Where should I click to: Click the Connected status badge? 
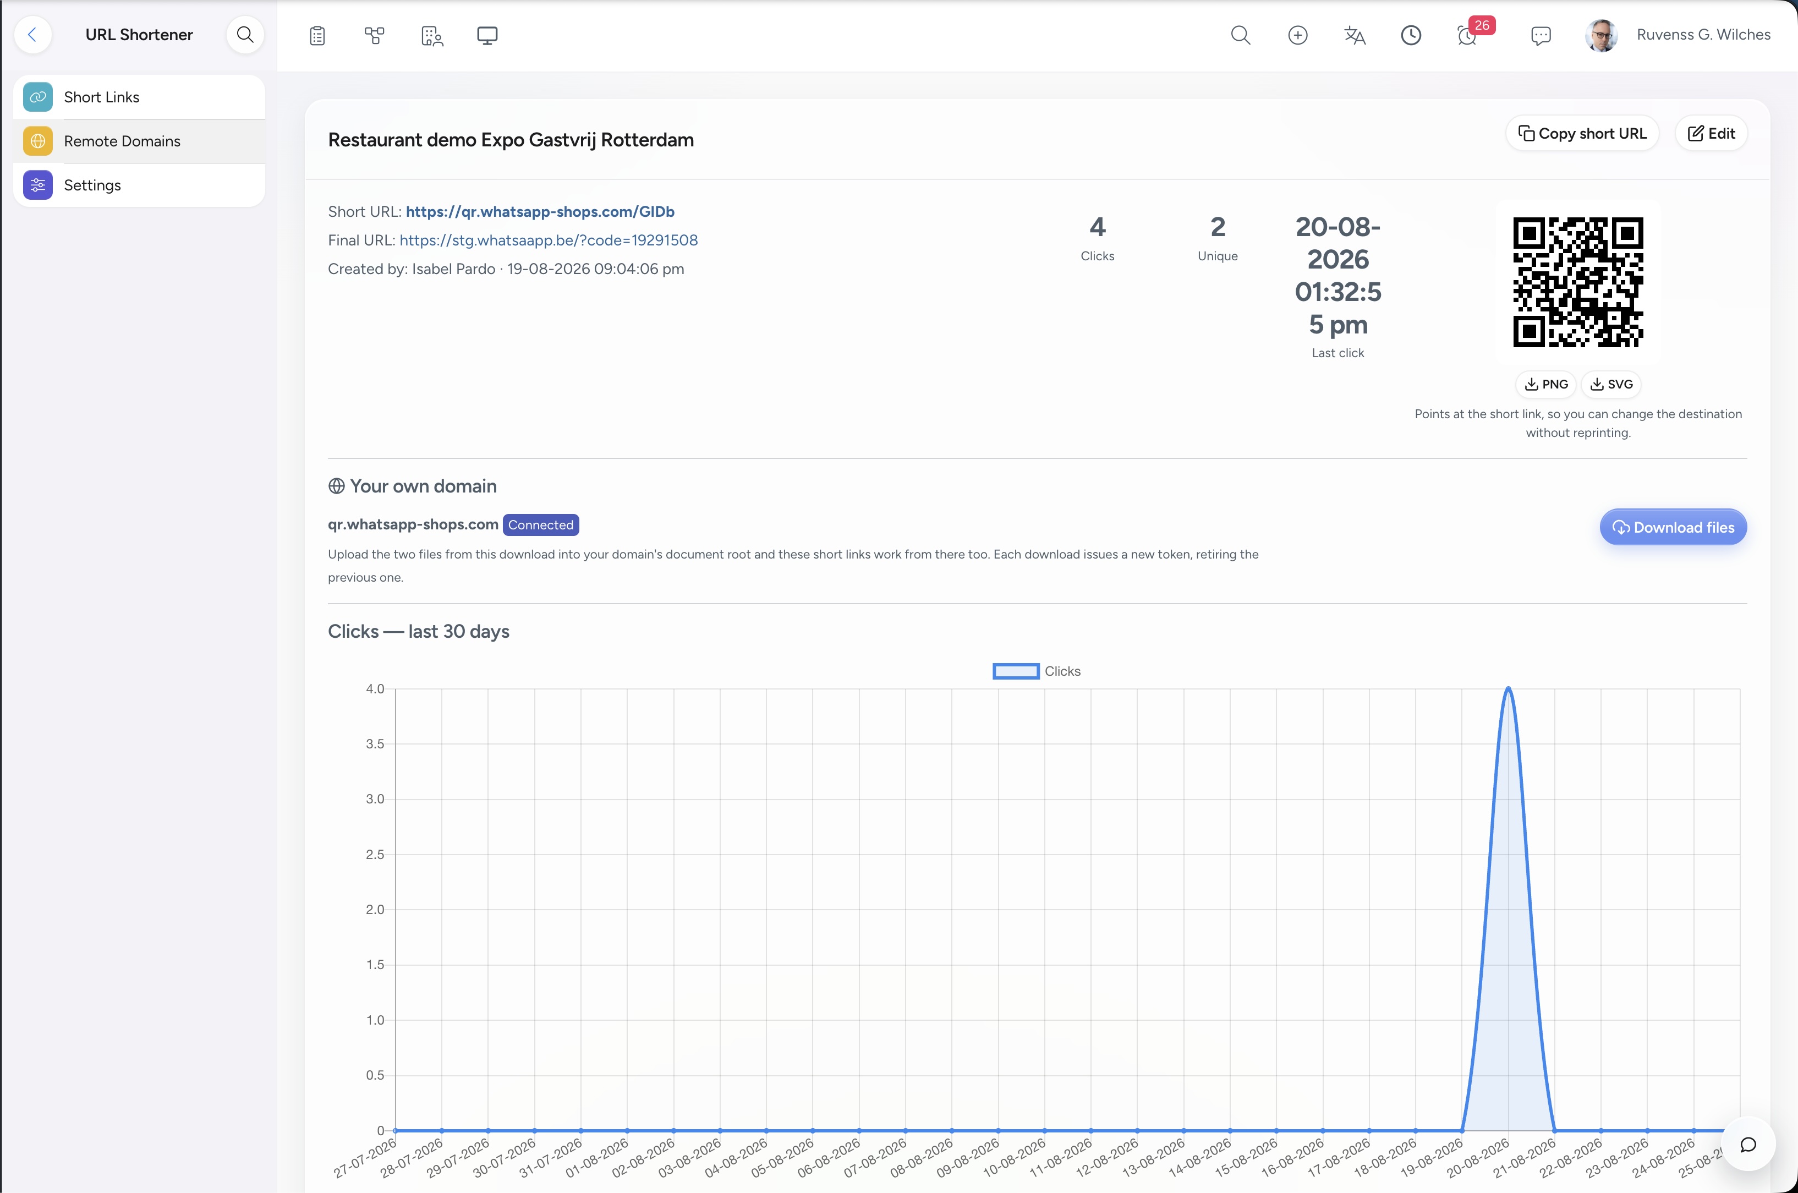click(541, 525)
